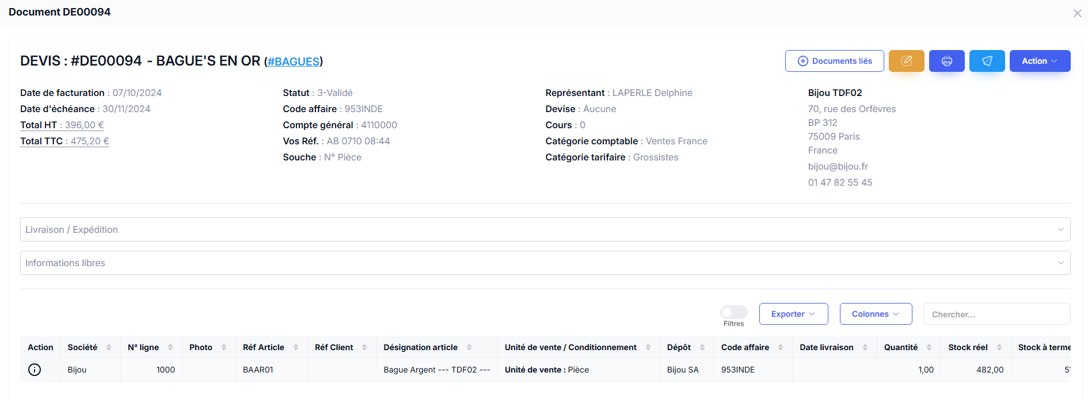The height and width of the screenshot is (399, 1088).
Task: Open the Exporter dropdown
Action: click(x=793, y=314)
